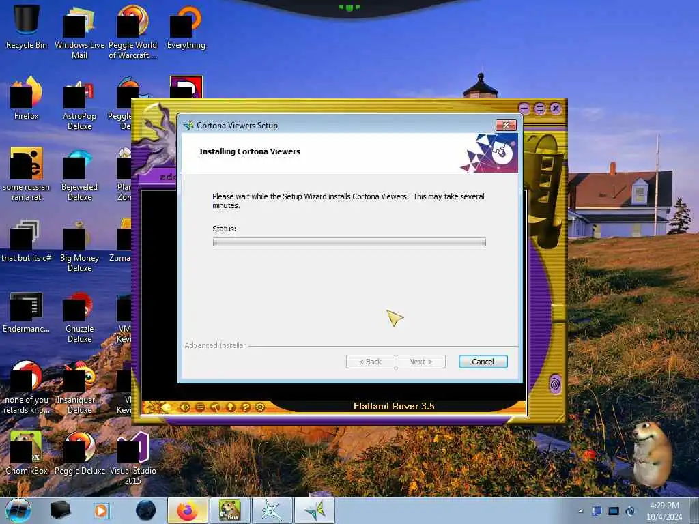Open help question mark in Flatland Rover
699x524 pixels.
tap(245, 407)
